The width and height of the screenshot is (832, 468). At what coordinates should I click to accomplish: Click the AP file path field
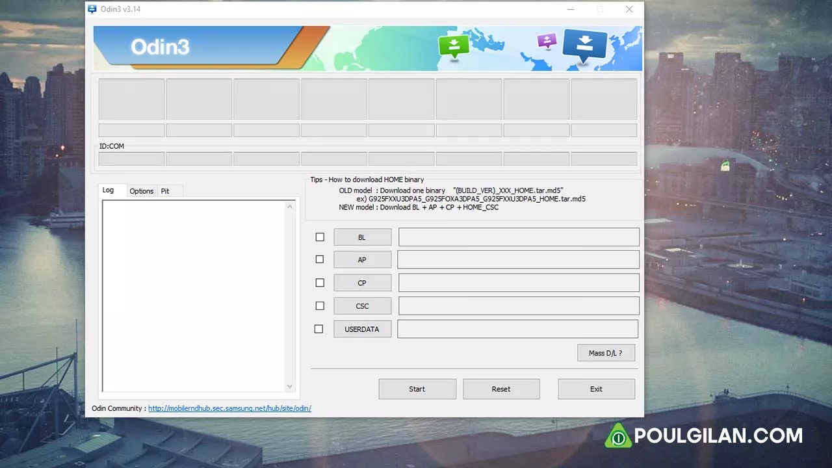pos(518,259)
